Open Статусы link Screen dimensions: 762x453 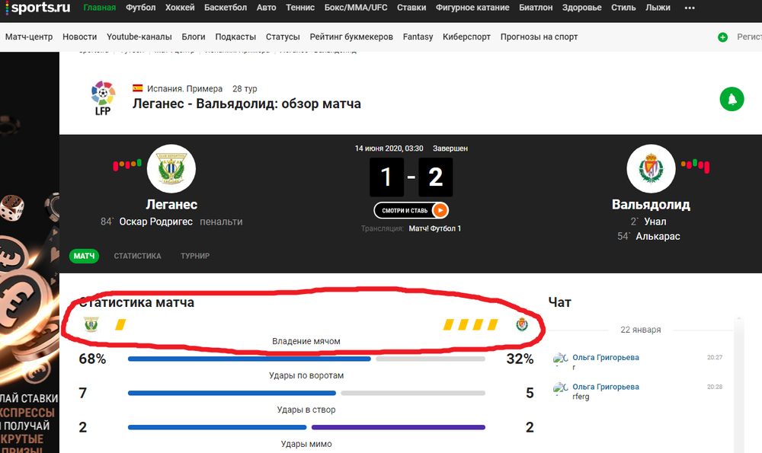click(283, 37)
